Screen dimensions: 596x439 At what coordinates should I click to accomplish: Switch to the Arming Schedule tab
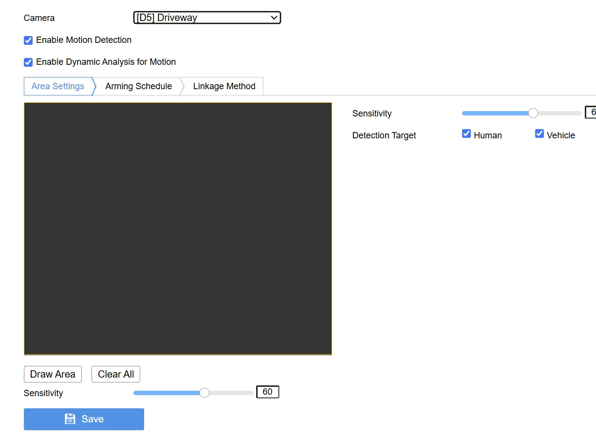click(x=138, y=86)
